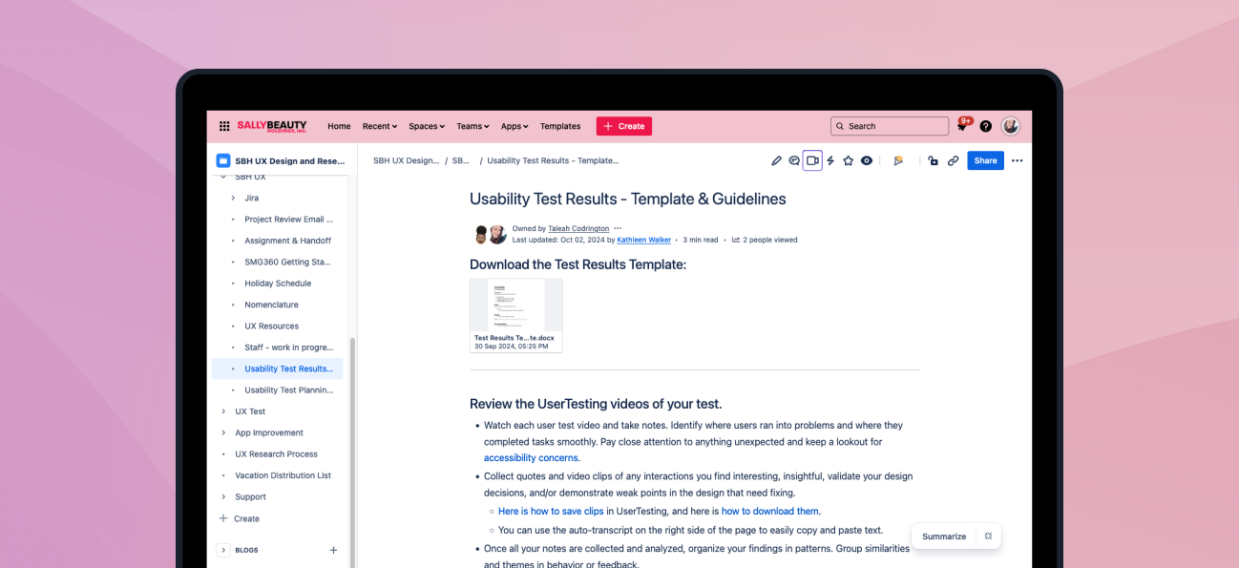This screenshot has height=568, width=1239.
Task: Click the blue Share button
Action: click(x=985, y=160)
